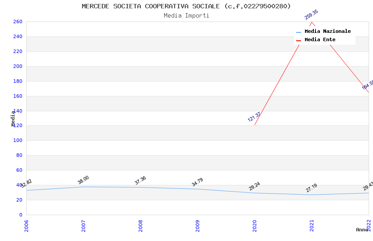Click the 200 y-axis tick label
This screenshot has width=373, height=241.
point(18,66)
